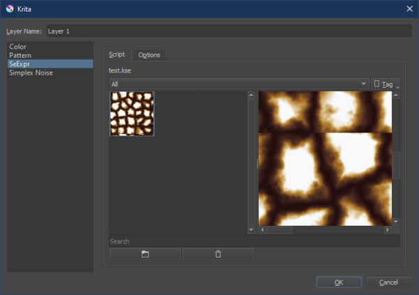This screenshot has width=419, height=295.
Task: Click the Krita logo in title bar
Action: [8, 8]
